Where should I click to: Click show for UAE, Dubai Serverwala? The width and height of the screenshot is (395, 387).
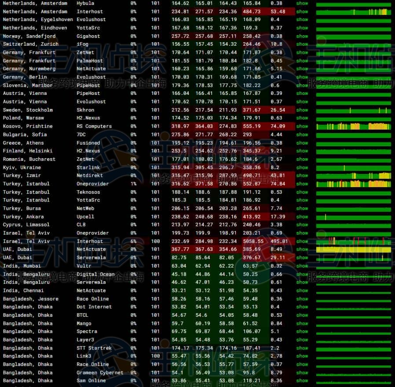click(x=302, y=258)
